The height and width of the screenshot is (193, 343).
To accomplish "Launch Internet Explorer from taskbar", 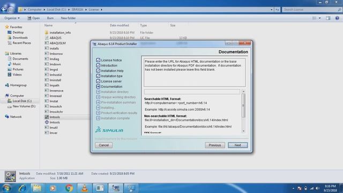I will point(22,188).
